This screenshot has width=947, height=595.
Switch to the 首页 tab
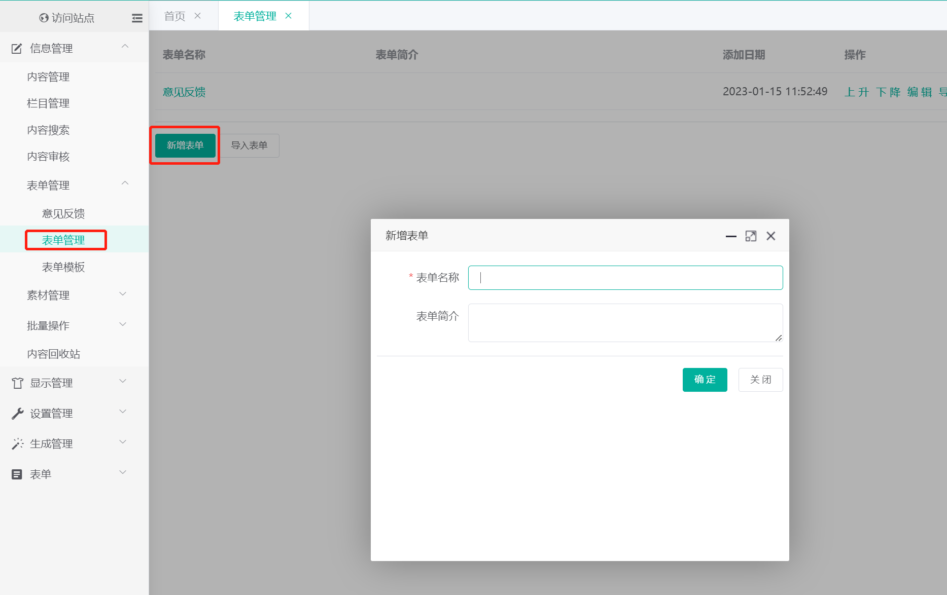175,16
